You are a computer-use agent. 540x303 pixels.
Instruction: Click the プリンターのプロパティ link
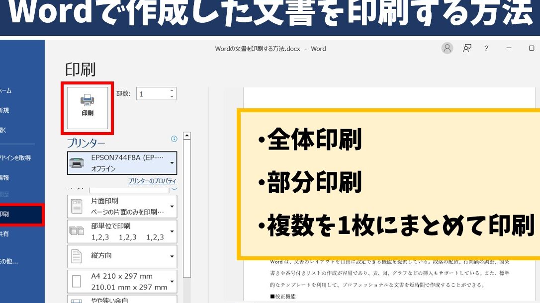152,181
